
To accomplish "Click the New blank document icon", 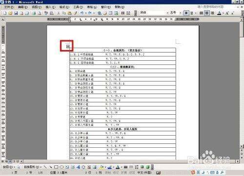I will click(5, 13).
